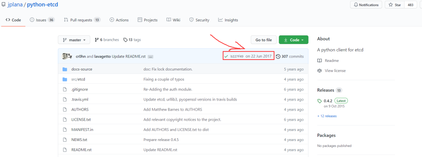Open cr0hn's commit author link

(81, 56)
